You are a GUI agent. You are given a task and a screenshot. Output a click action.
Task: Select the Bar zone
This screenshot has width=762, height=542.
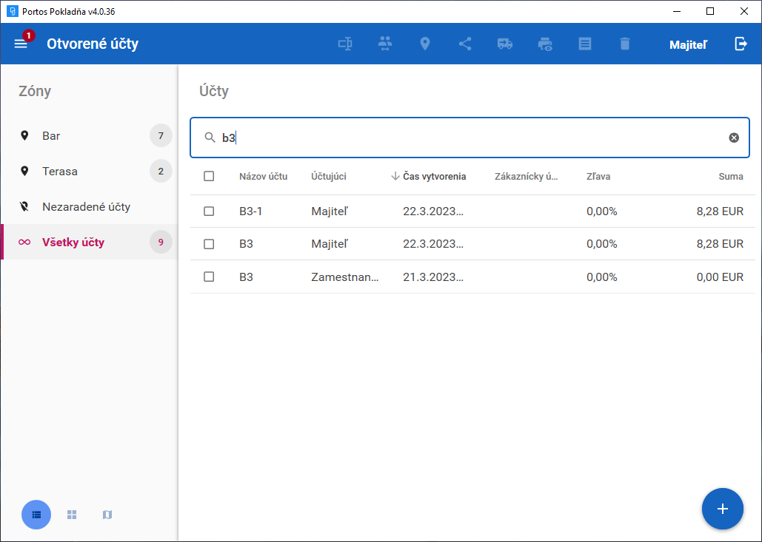click(90, 135)
